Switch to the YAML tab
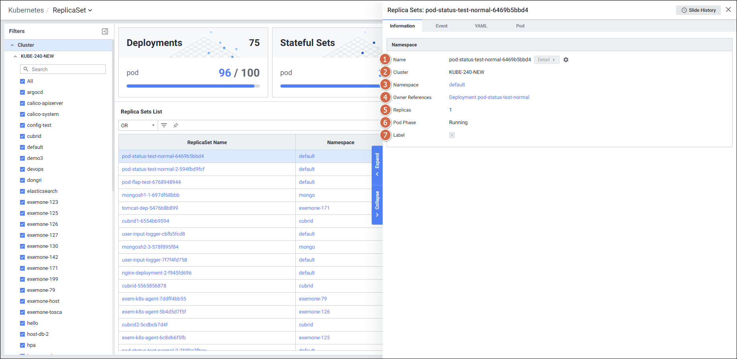The image size is (737, 359). (x=481, y=26)
